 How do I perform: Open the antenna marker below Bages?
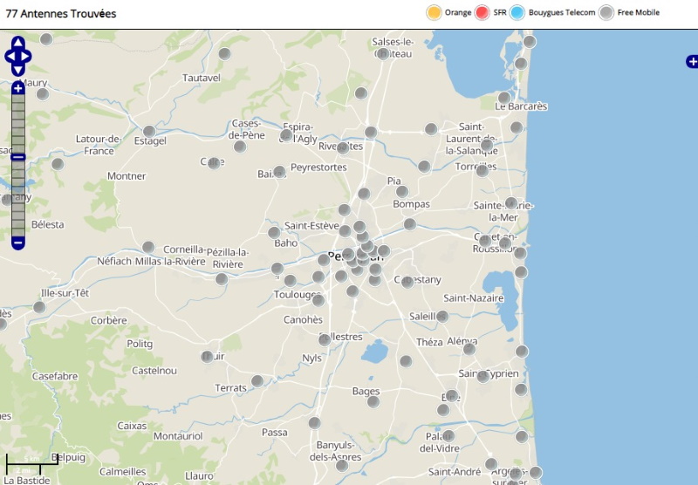(x=373, y=401)
